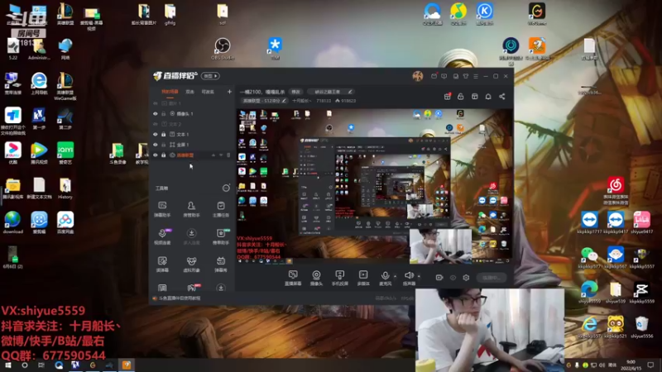Toggle lock on 摄像头 1 source
The image size is (662, 372).
tap(164, 114)
